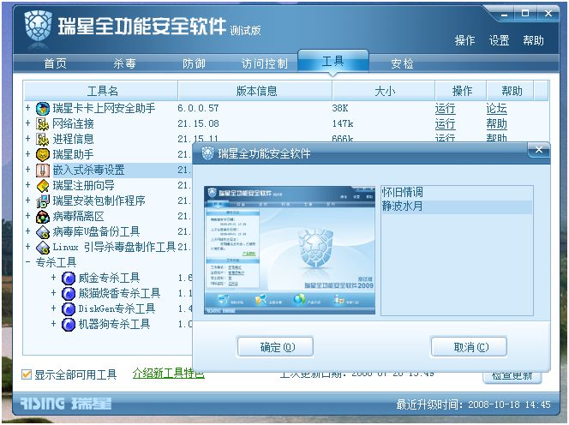Click 运行 link for 网络连接

pyautogui.click(x=445, y=124)
